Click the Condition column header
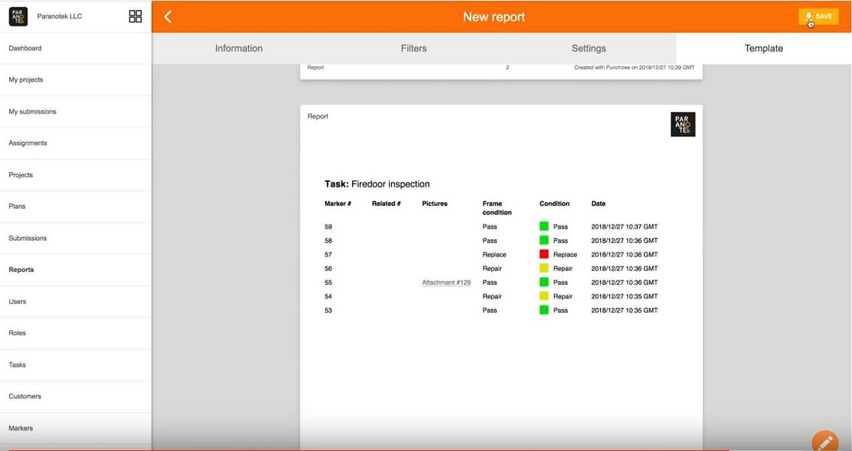Image resolution: width=852 pixels, height=451 pixels. point(554,204)
